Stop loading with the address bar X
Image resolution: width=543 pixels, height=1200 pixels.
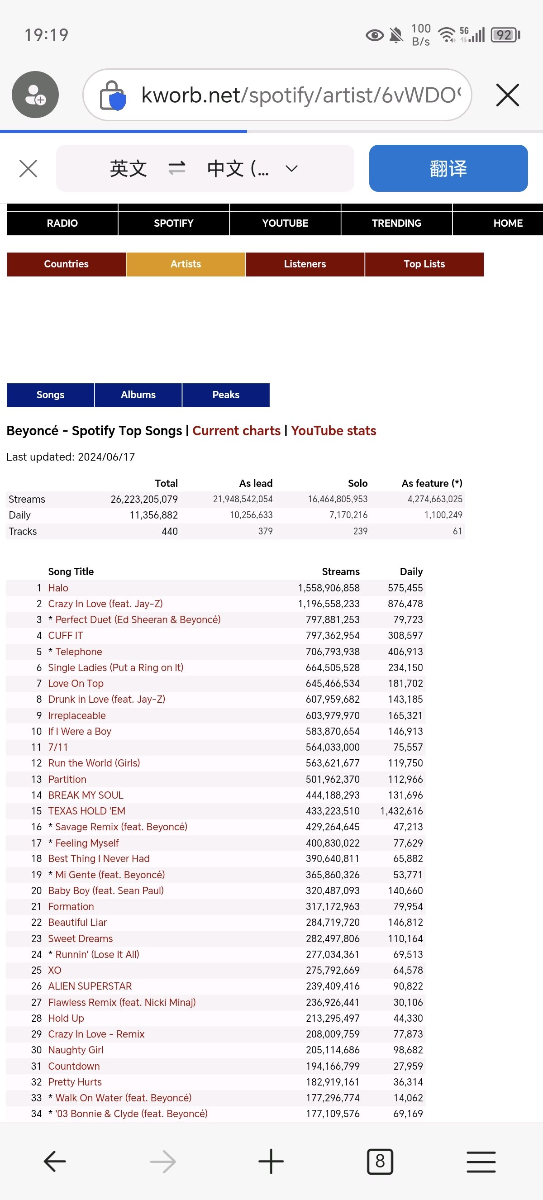point(507,95)
